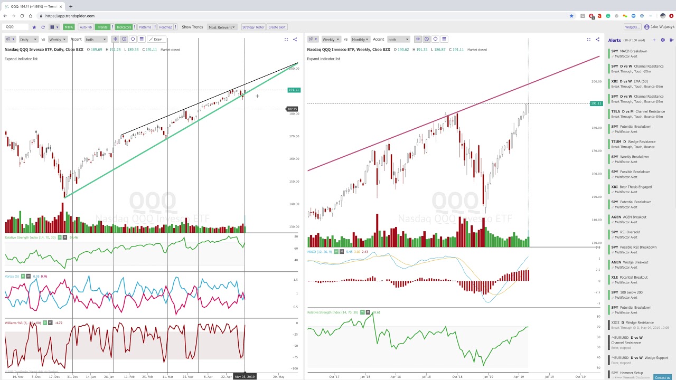Viewport: 676px width, 380px height.
Task: Open options dots beside Heatmap button
Action: [175, 27]
